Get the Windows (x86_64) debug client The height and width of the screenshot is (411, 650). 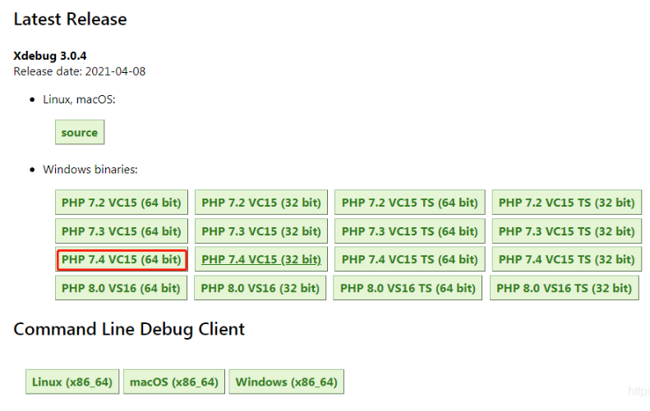(x=287, y=381)
